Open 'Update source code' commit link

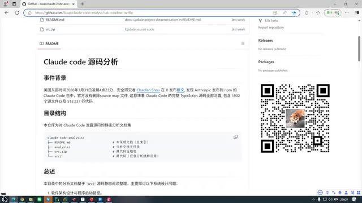tap(140, 29)
